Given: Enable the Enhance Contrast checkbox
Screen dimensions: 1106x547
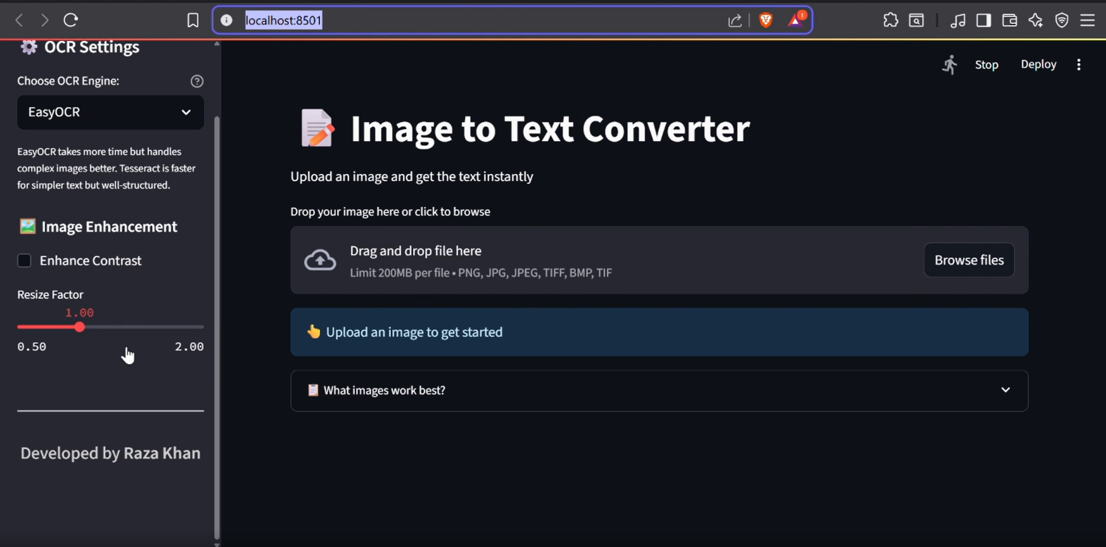Looking at the screenshot, I should click(24, 261).
